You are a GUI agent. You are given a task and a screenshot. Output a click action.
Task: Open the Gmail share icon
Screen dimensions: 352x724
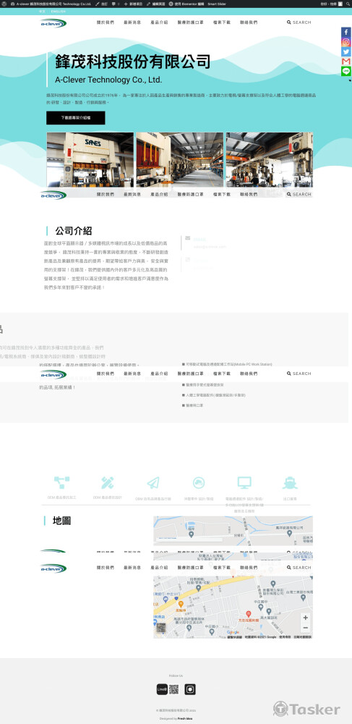[346, 61]
